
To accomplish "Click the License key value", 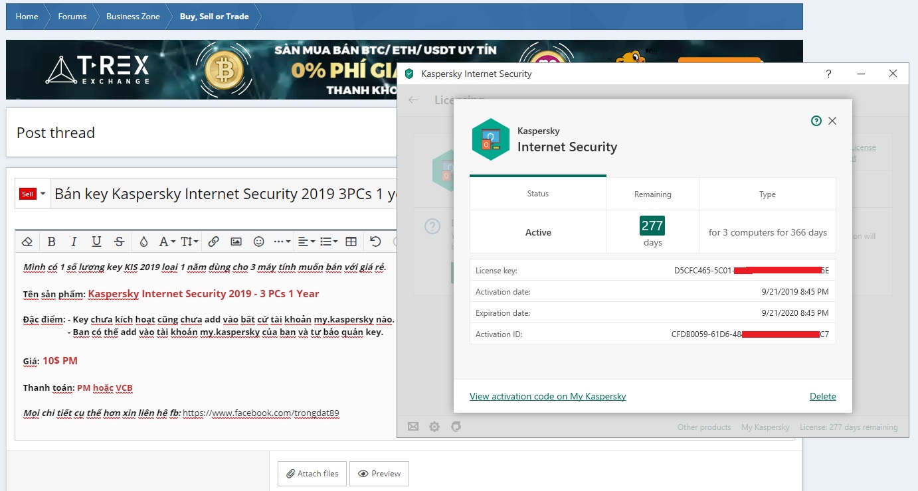I will click(751, 271).
